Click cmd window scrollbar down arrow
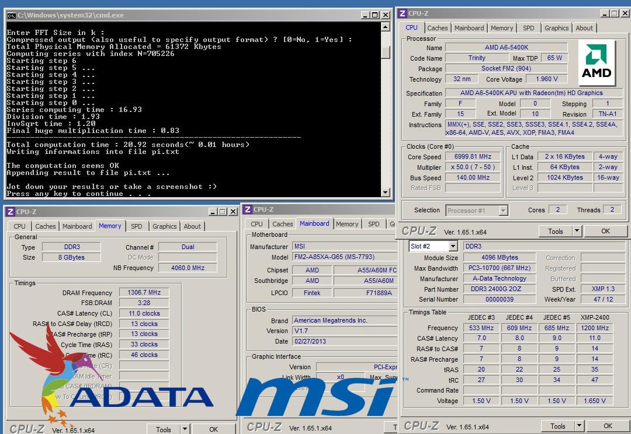This screenshot has height=434, width=631. (385, 192)
